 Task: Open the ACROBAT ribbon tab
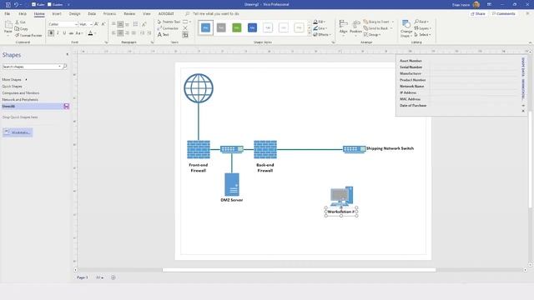coord(166,14)
